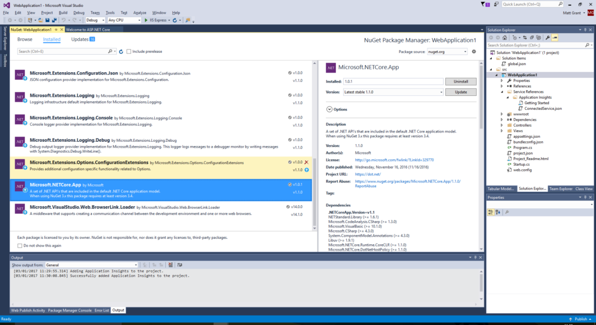Click the Publish status bar item

[x=580, y=319]
